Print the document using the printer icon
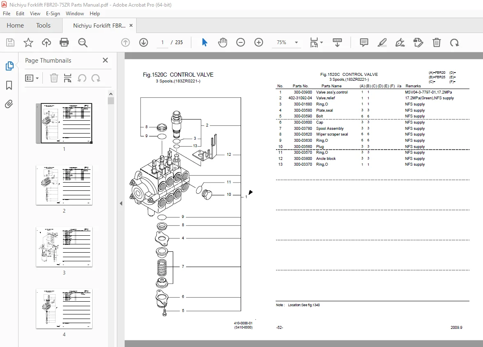The image size is (483, 347). point(64,42)
